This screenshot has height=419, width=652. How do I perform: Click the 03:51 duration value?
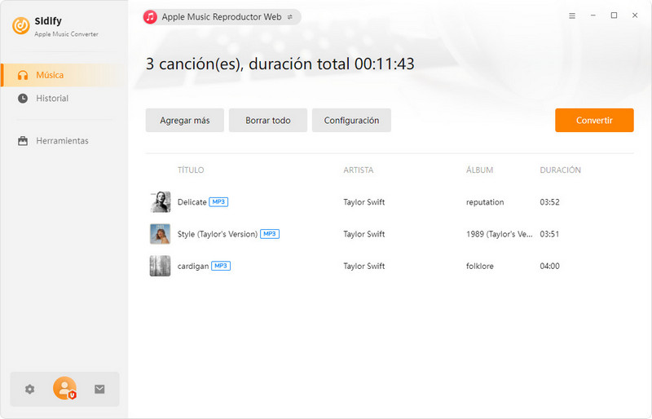(549, 234)
